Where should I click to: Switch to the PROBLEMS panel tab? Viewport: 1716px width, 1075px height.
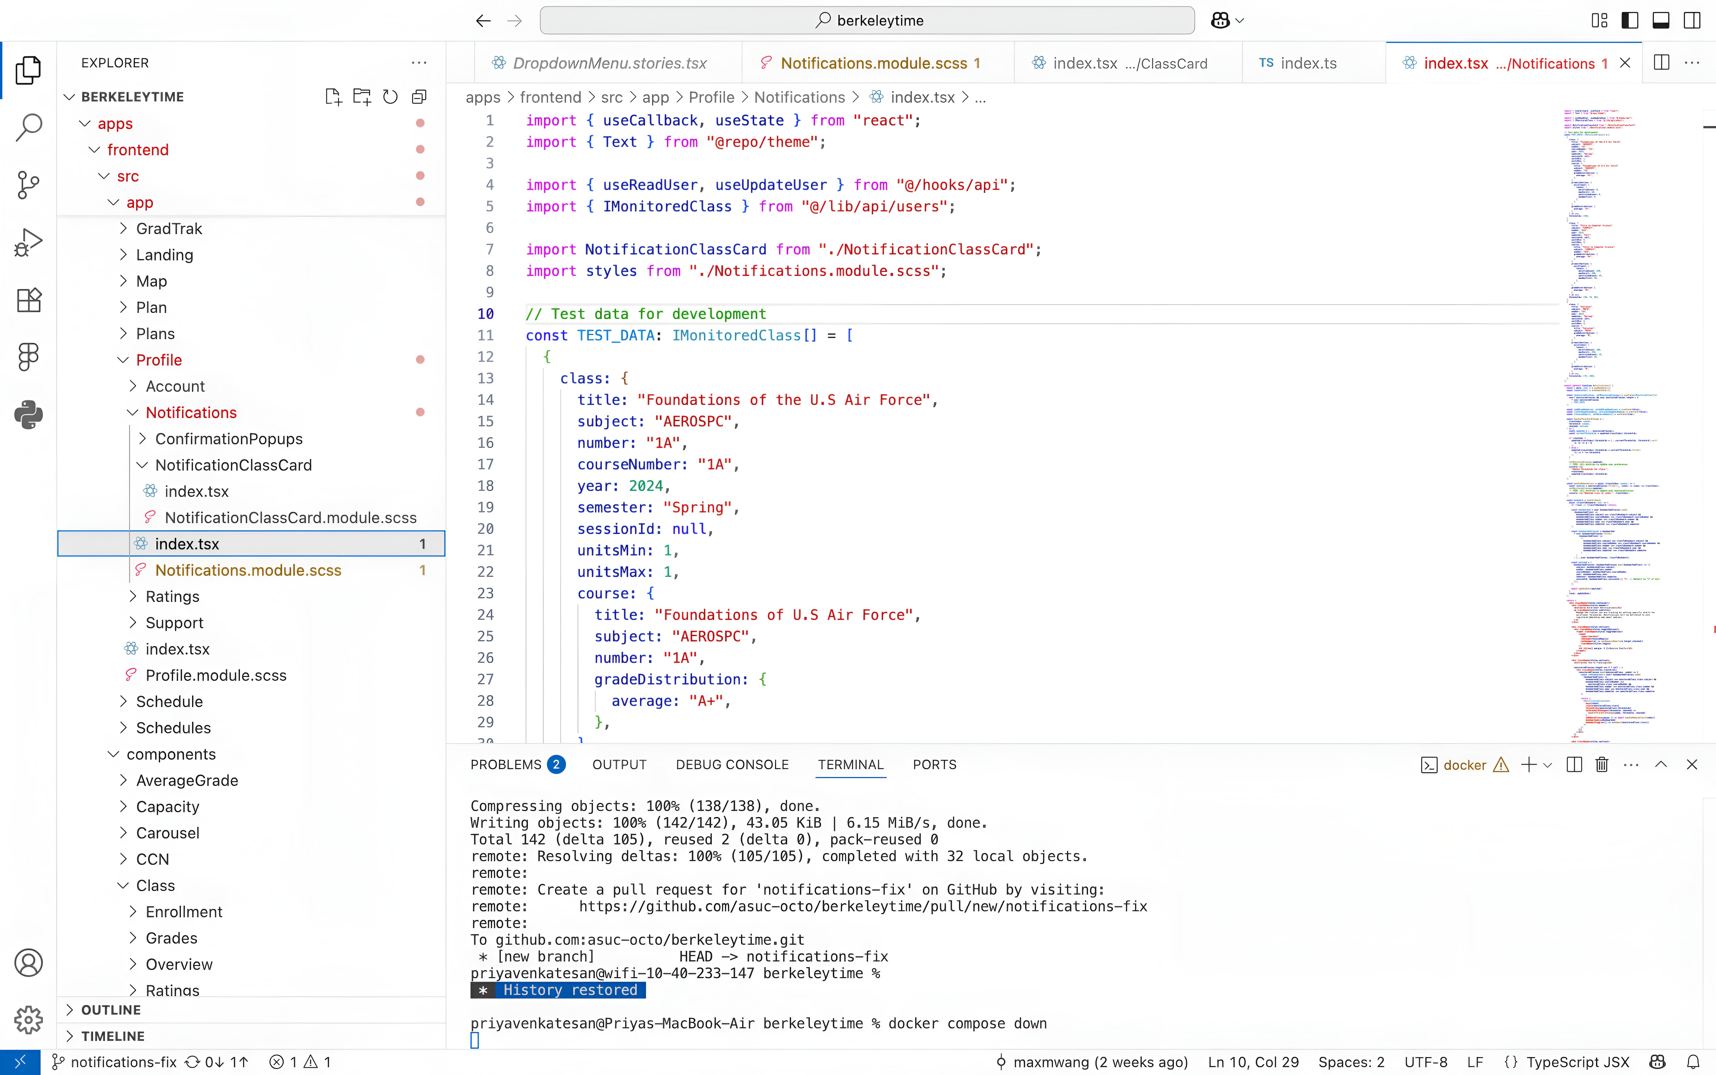pyautogui.click(x=506, y=764)
